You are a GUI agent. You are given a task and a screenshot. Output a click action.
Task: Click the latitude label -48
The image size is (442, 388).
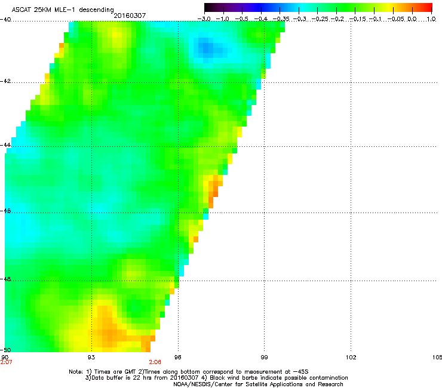pos(5,279)
